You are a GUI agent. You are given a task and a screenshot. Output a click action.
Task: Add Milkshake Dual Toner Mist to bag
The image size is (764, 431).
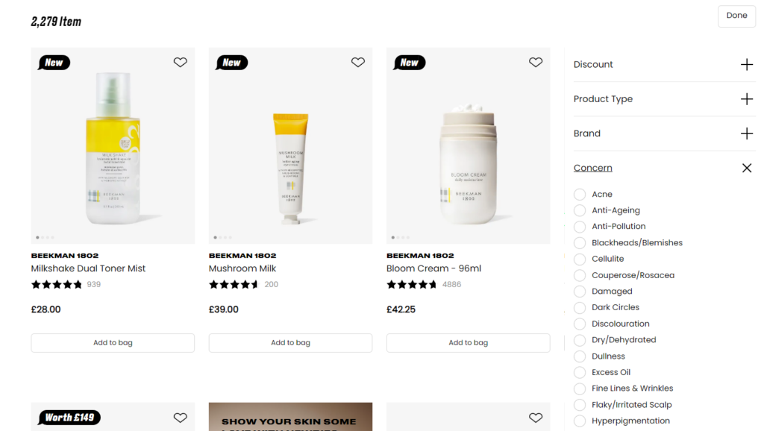pyautogui.click(x=112, y=342)
